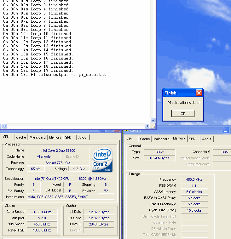Viewport: 231px width, 239px height.
Task: Open the About tab in left CPU-Z
Action: (83, 137)
